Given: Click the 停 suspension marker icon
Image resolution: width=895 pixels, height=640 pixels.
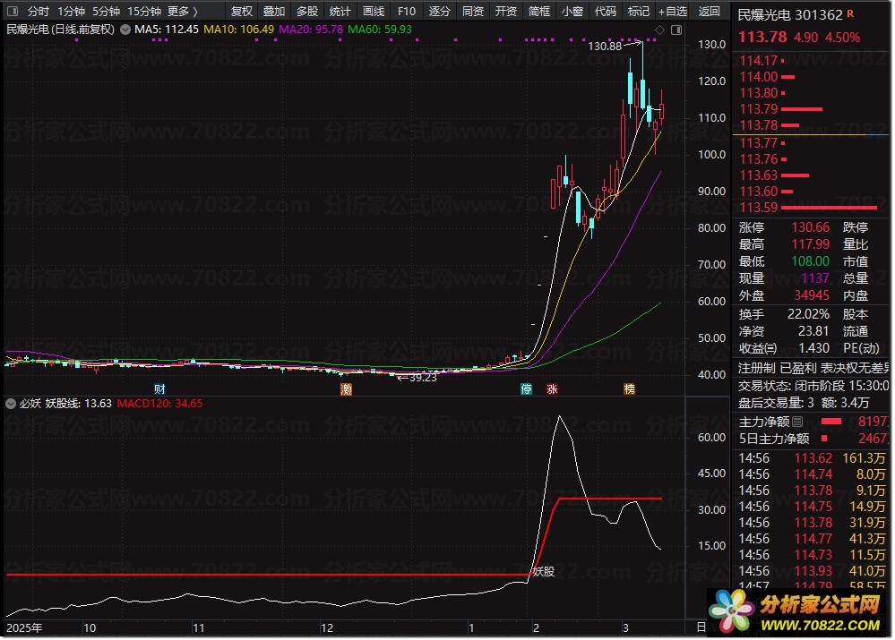Looking at the screenshot, I should click(527, 389).
